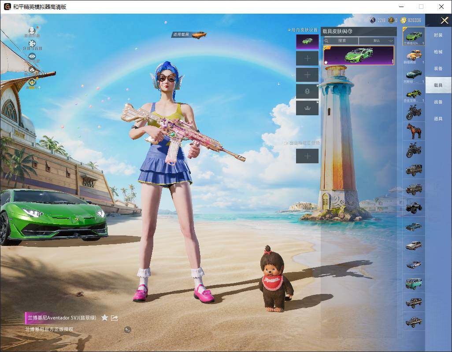Select the first black motorcycle thumbnail
452x352 pixels.
[414, 112]
